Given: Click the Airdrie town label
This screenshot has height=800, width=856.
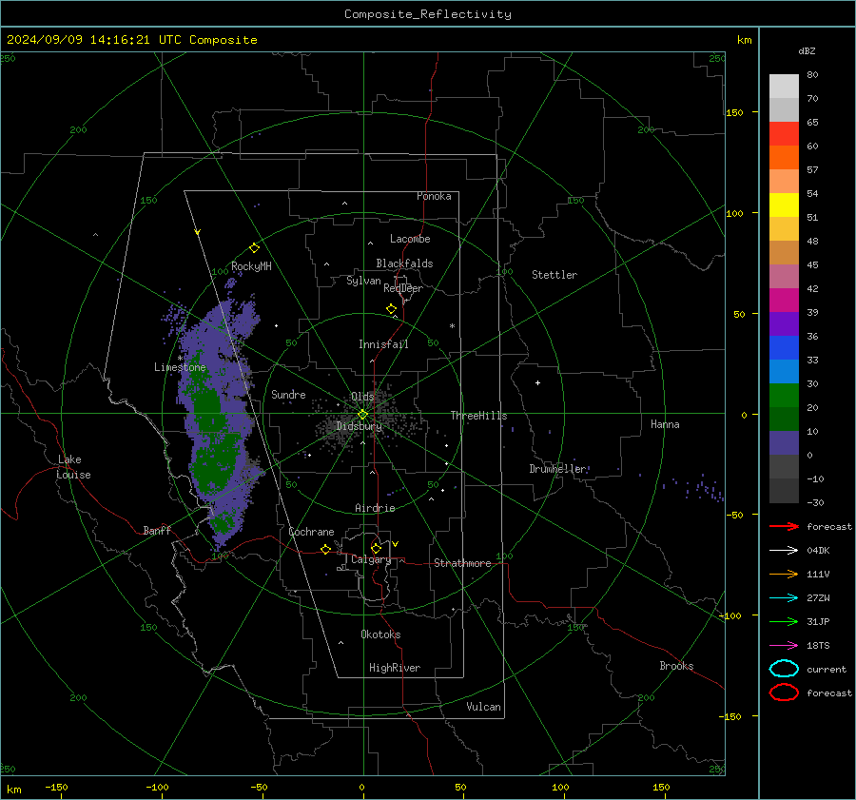Looking at the screenshot, I should click(x=375, y=508).
